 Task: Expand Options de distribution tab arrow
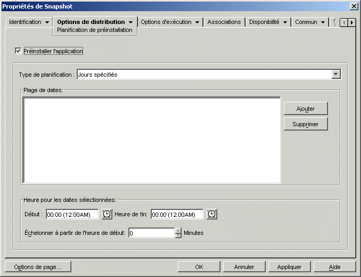coord(130,22)
